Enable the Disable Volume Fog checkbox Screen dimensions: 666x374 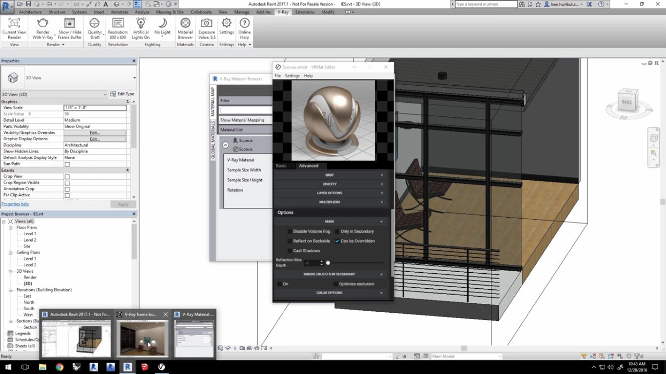tap(290, 231)
